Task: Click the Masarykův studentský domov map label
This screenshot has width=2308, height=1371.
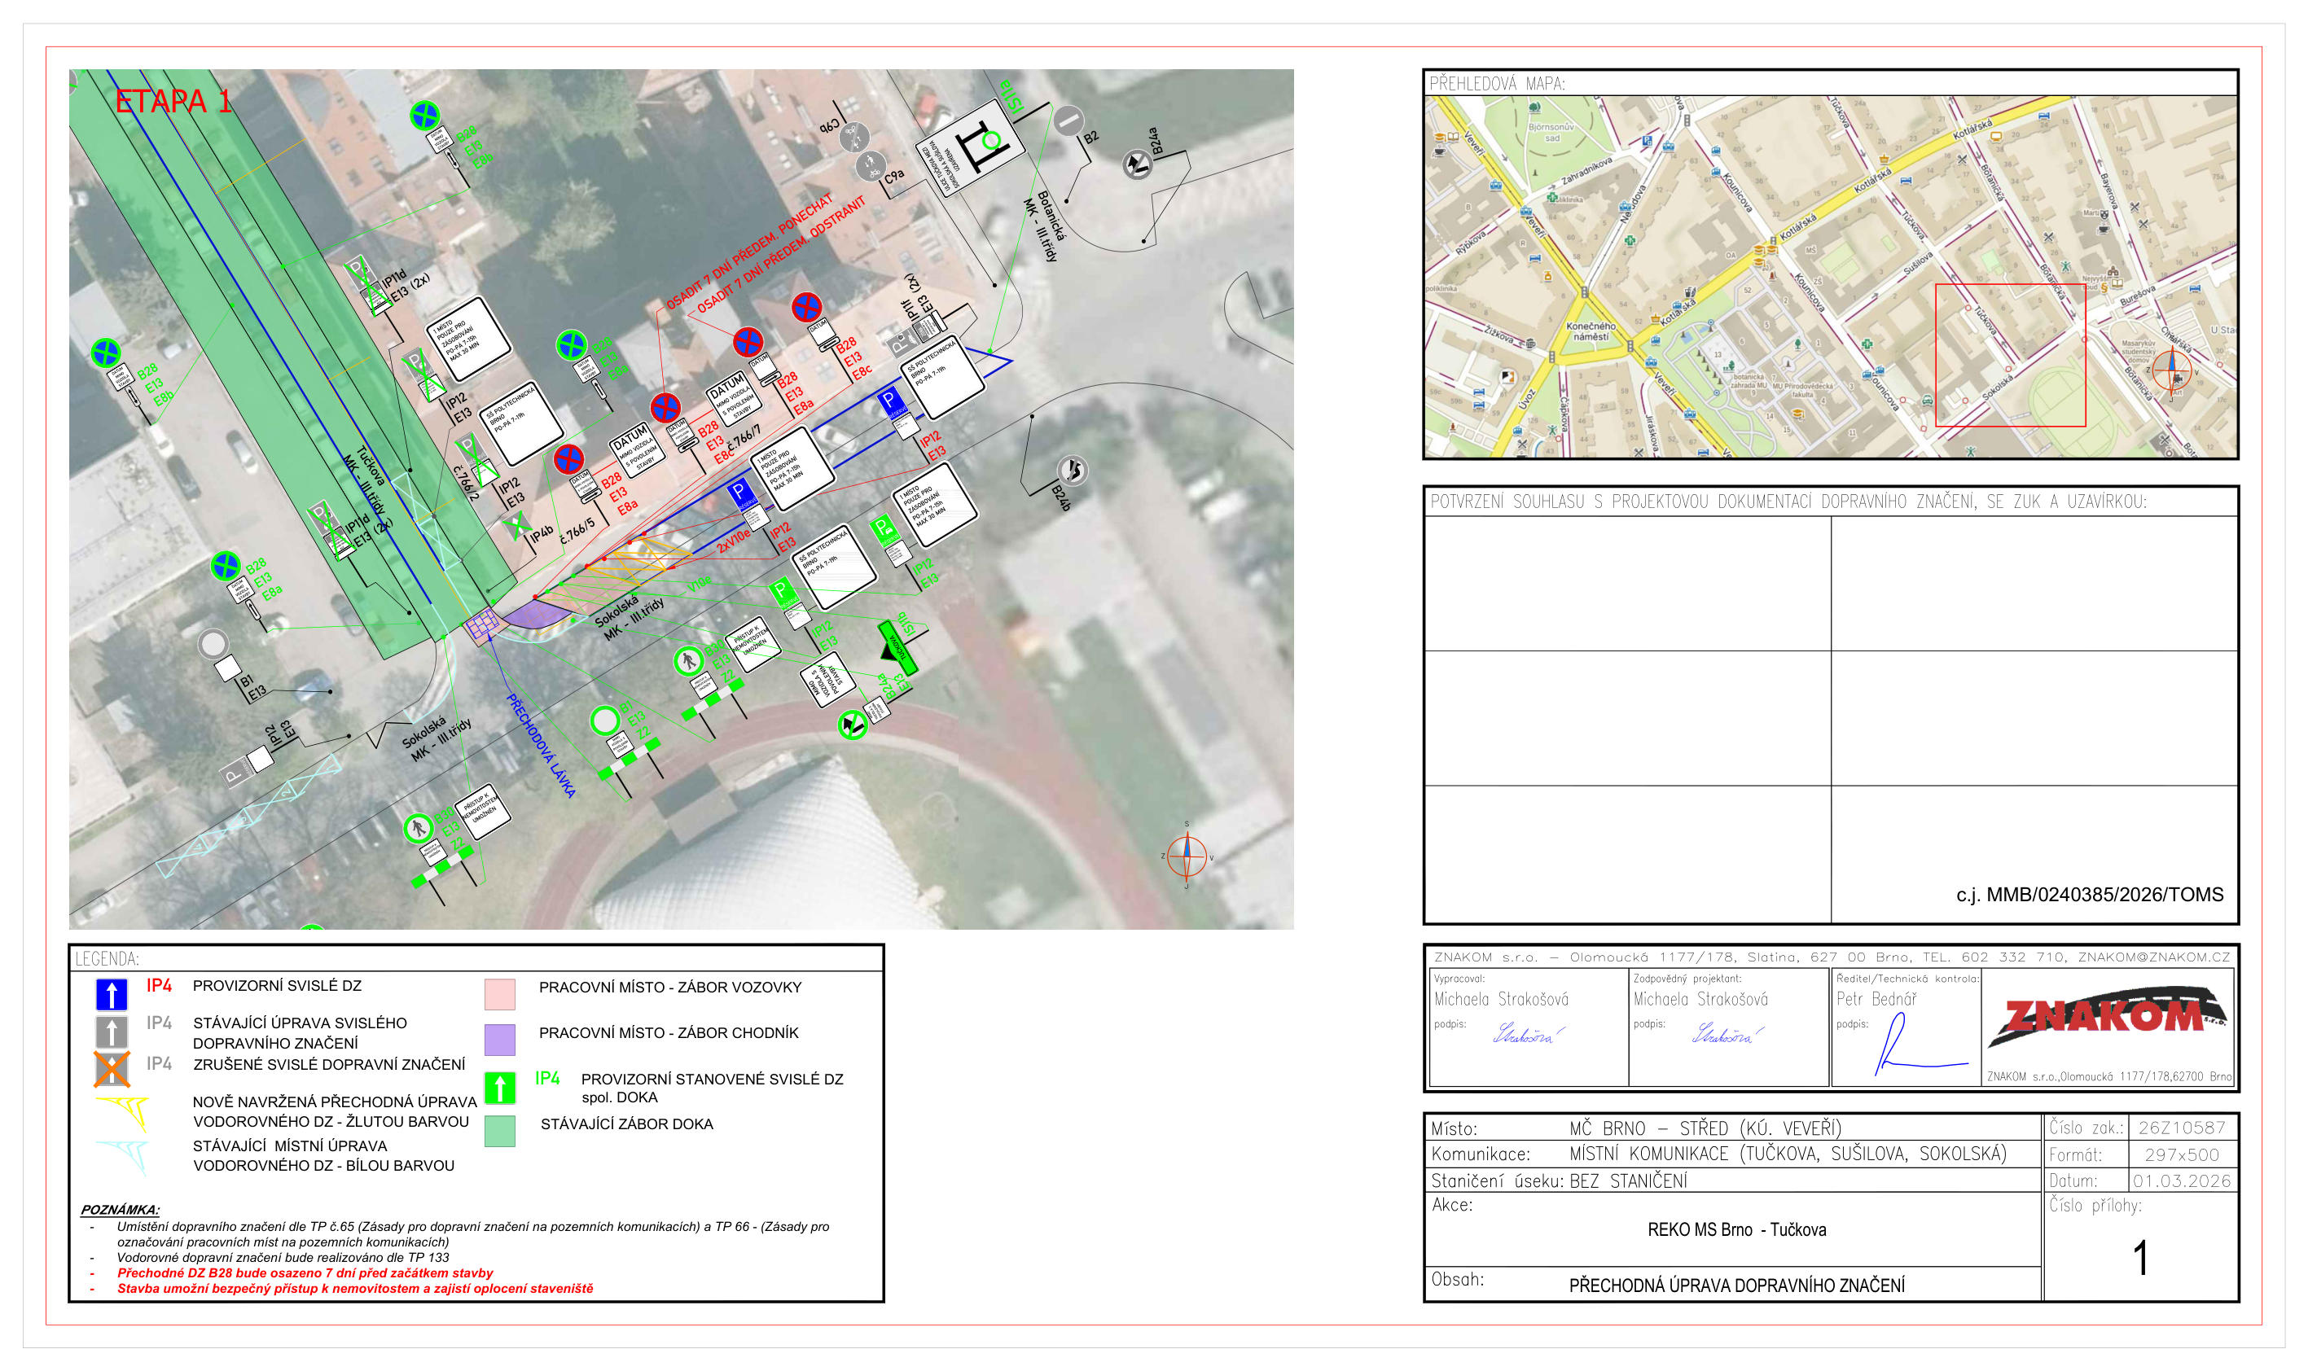Action: (2138, 352)
